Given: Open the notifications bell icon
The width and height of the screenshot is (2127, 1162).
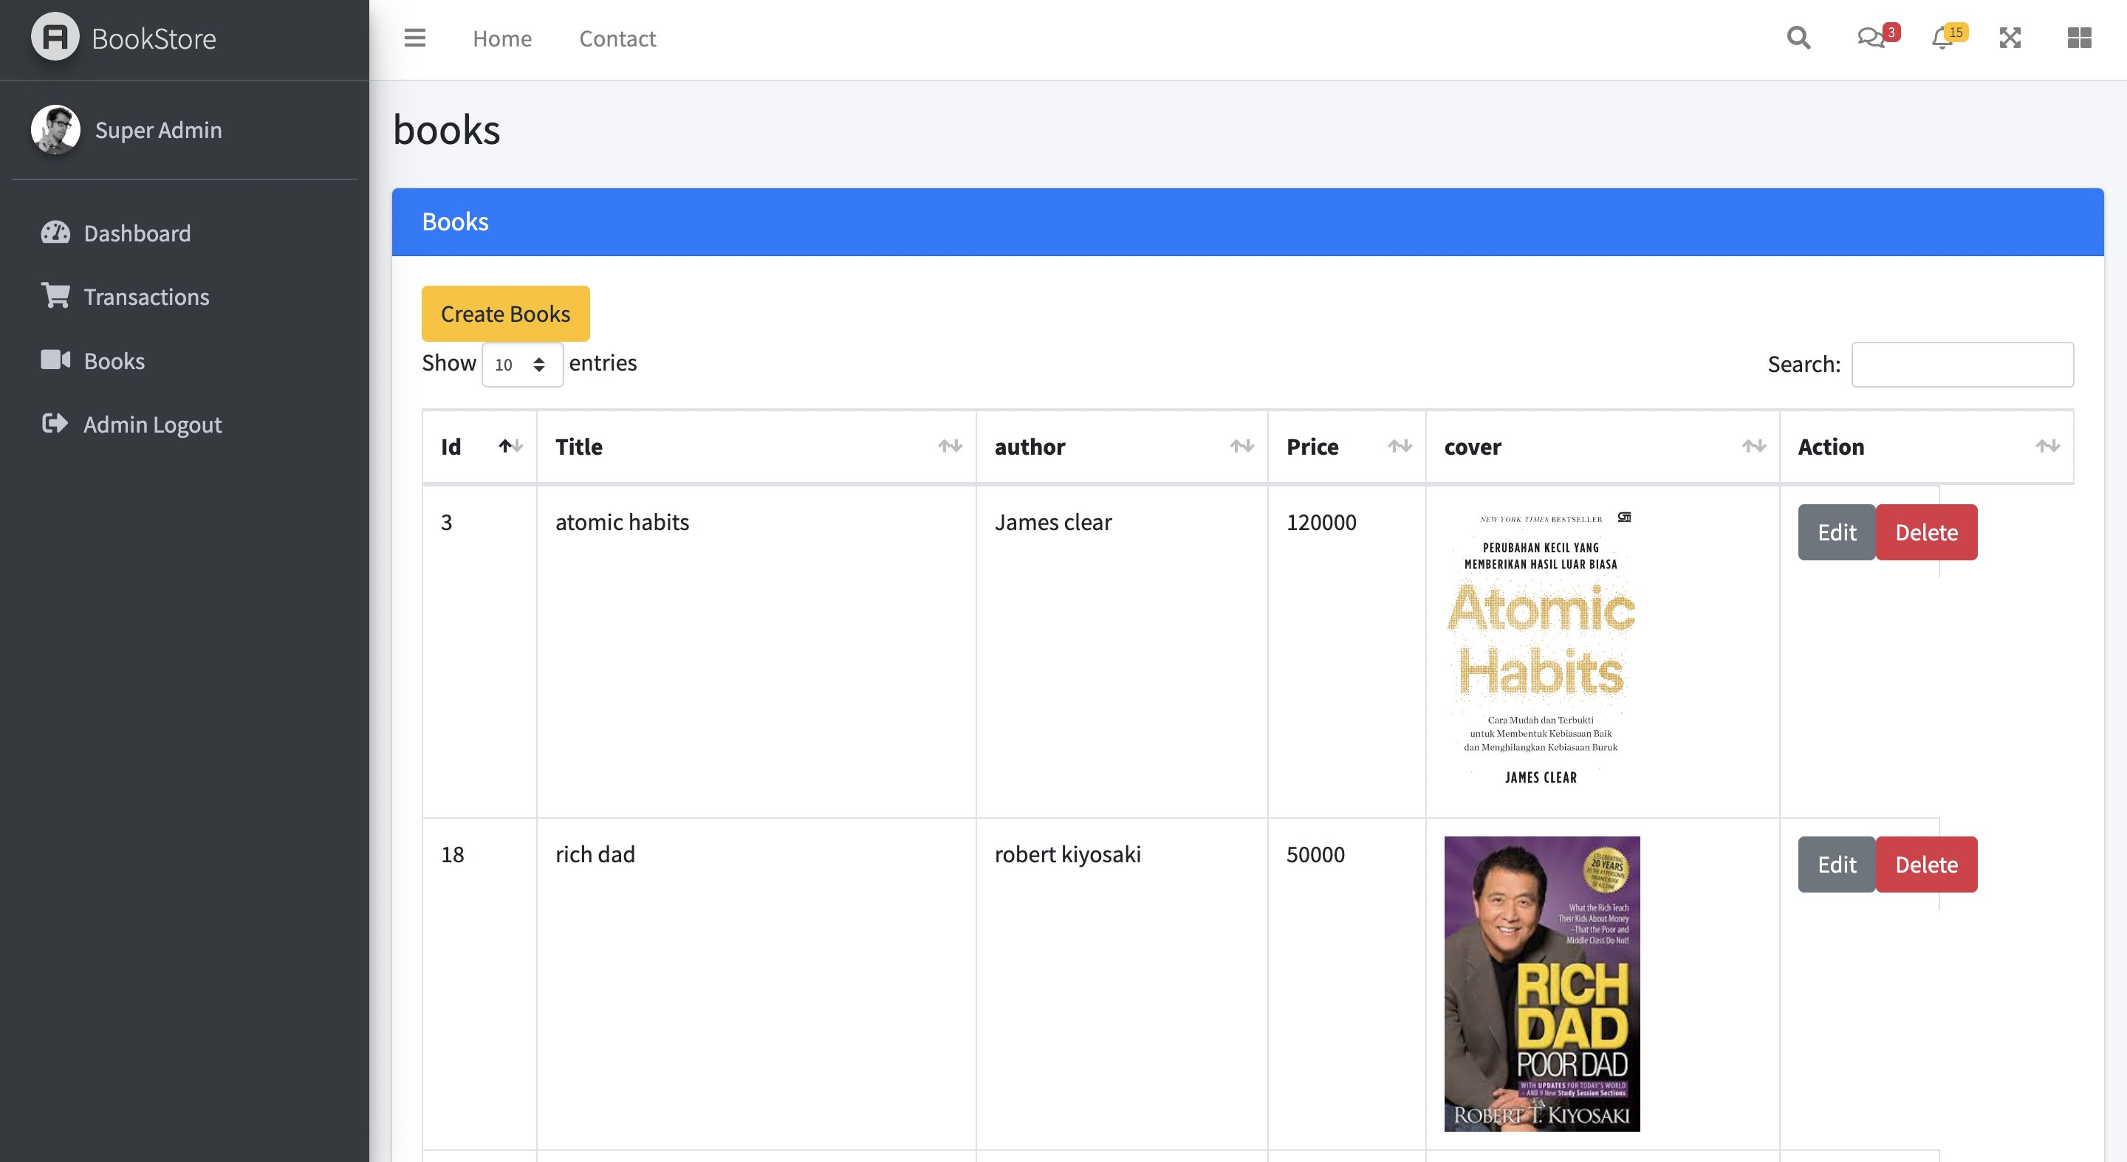Looking at the screenshot, I should pos(1942,38).
